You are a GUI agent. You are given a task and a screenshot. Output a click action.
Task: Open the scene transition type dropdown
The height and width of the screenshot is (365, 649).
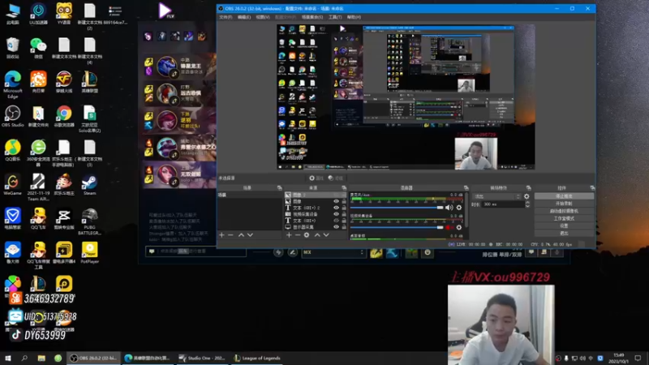(x=496, y=196)
